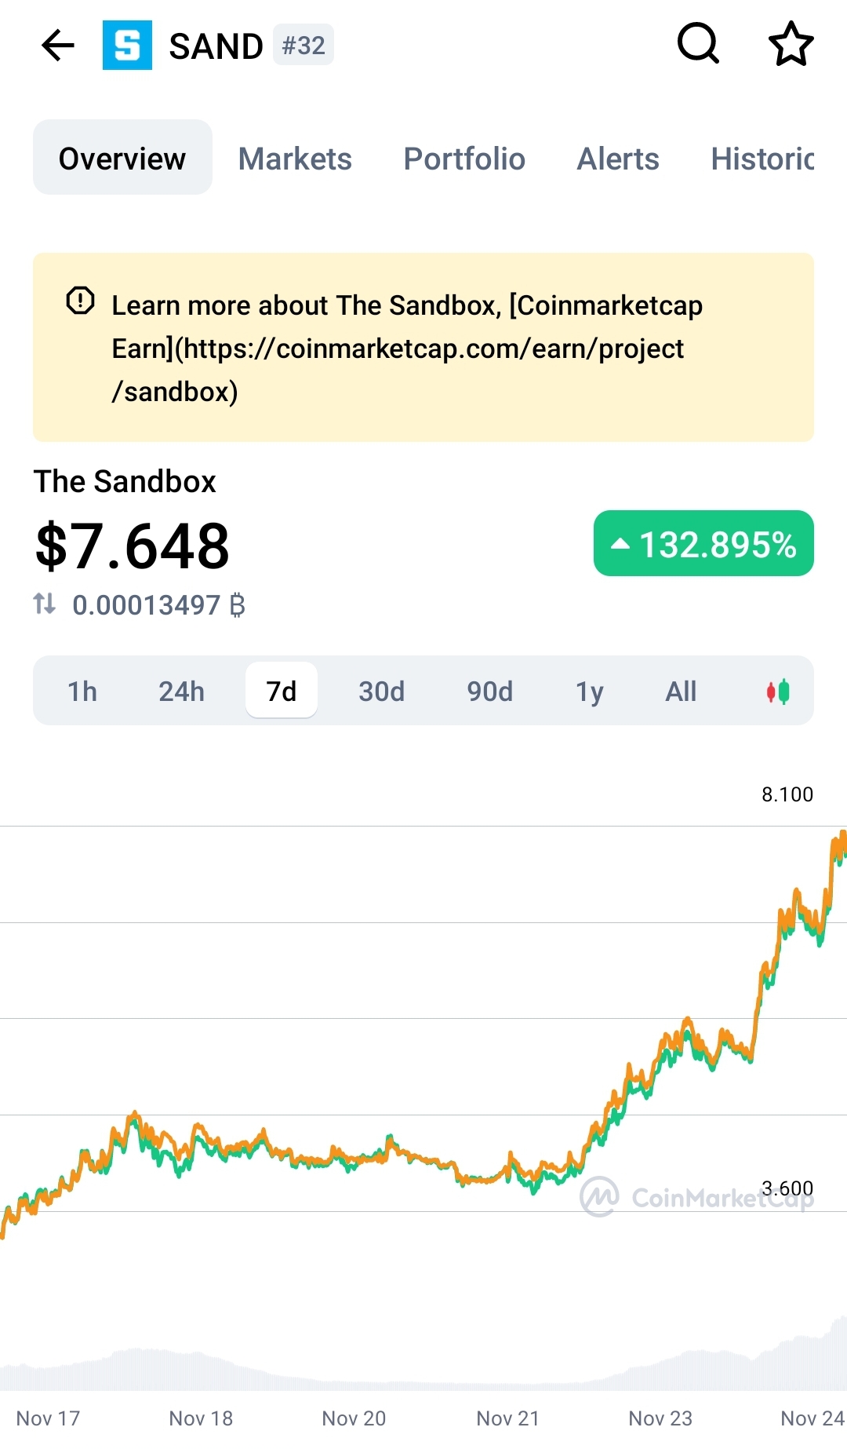Tap the green 132.895% change badge
This screenshot has height=1449, width=847.
pos(703,544)
